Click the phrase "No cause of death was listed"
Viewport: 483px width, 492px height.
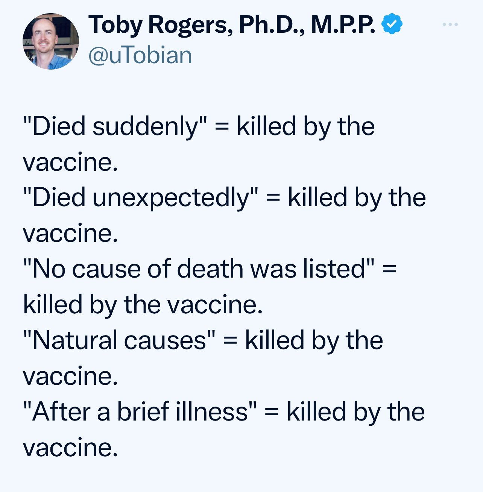[x=199, y=269]
